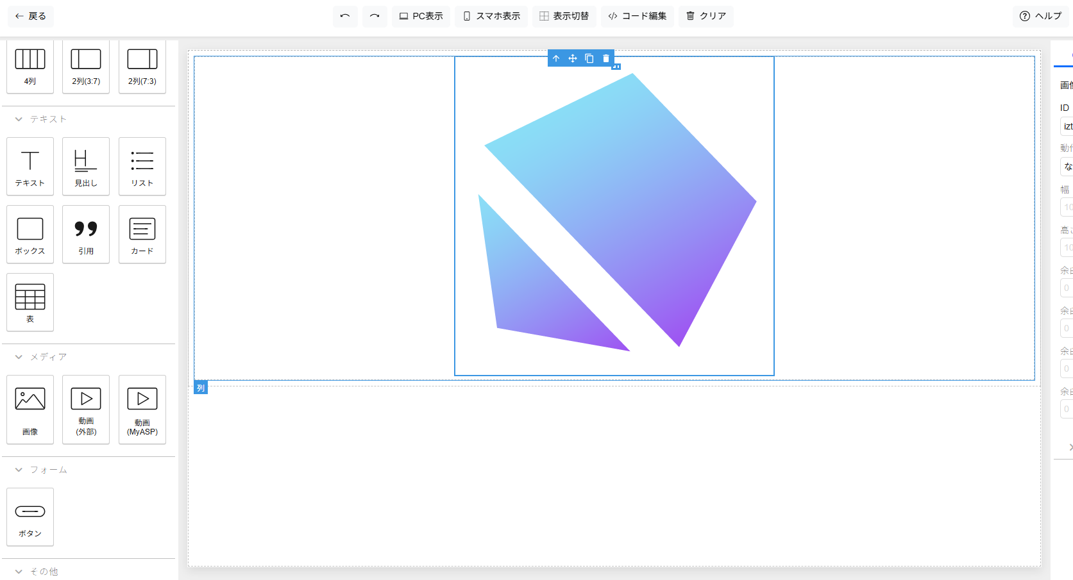Select the 表 table block

(30, 302)
